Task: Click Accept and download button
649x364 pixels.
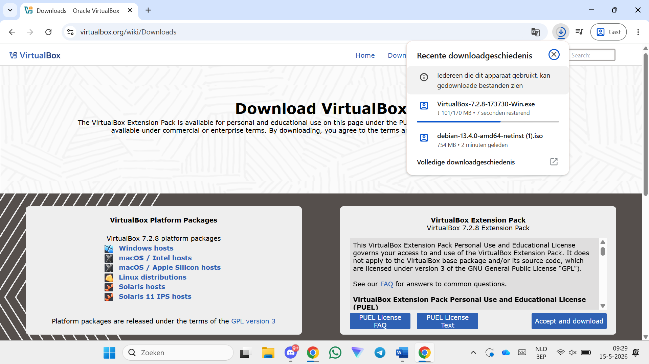Action: click(x=569, y=321)
